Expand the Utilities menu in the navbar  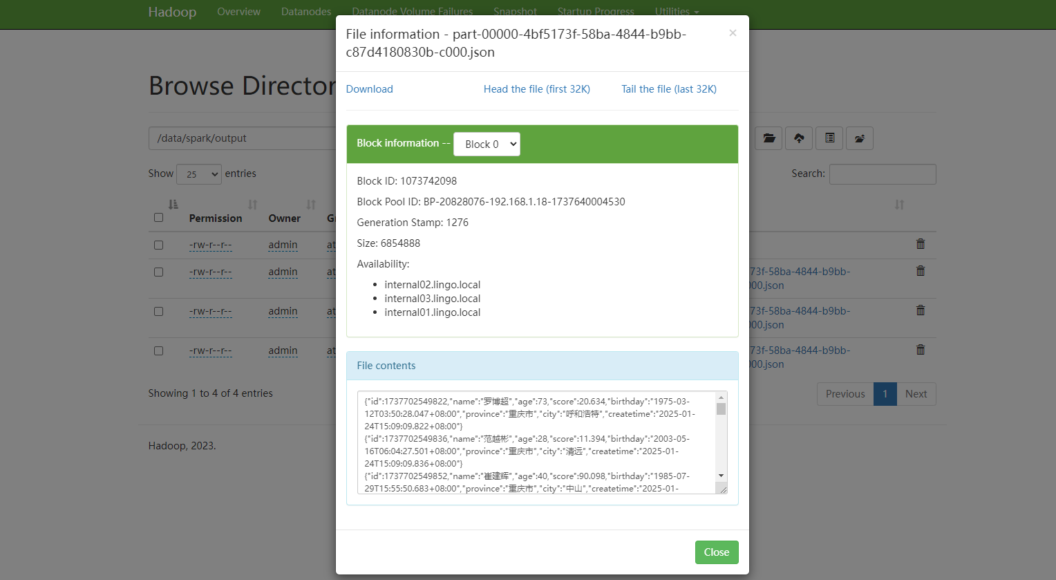click(x=677, y=12)
